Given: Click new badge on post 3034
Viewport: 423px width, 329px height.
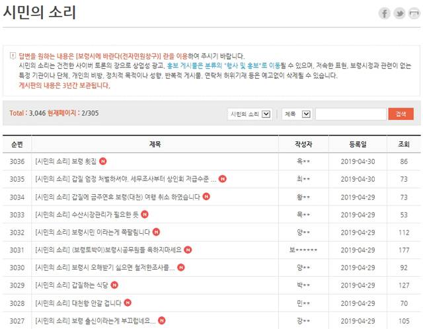Looking at the screenshot, I should (x=206, y=197).
